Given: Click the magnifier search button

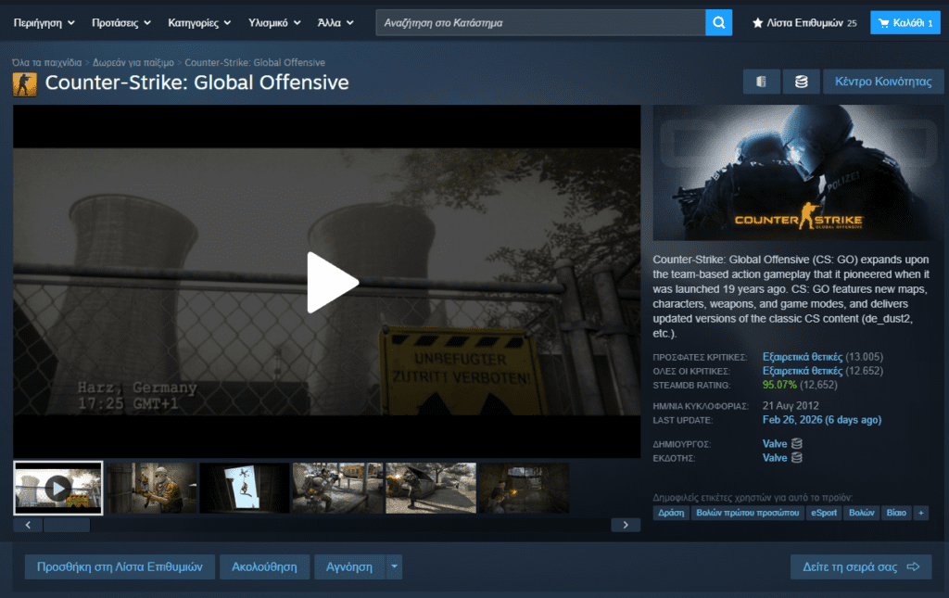Looking at the screenshot, I should point(718,22).
